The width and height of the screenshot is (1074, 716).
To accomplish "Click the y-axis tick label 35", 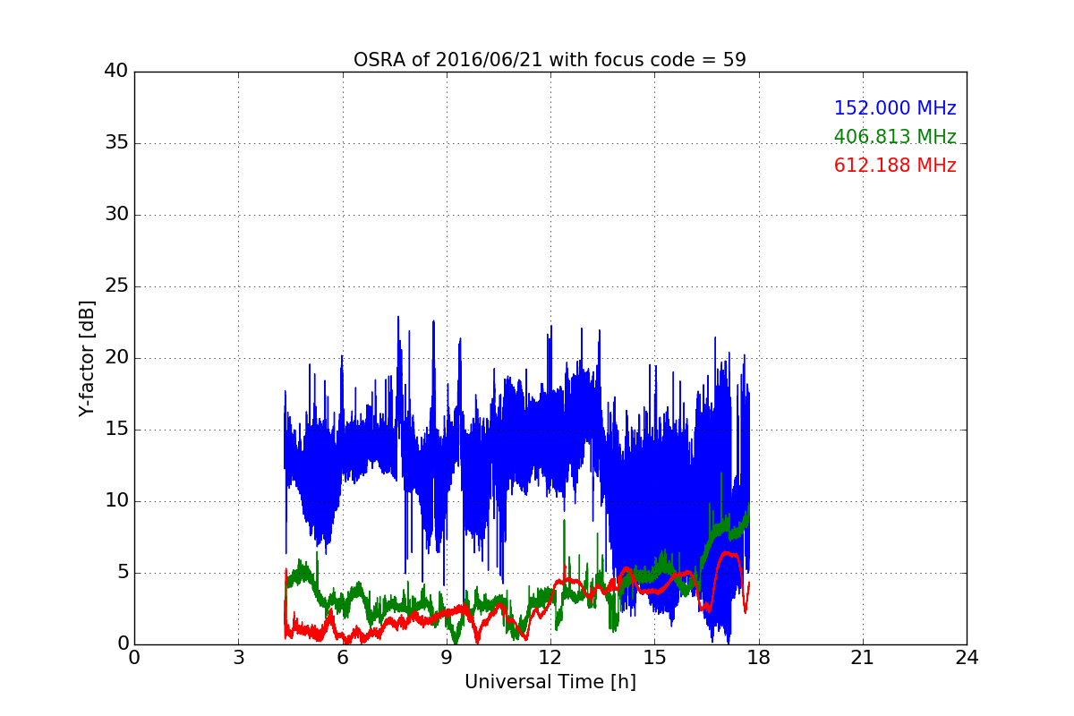I will 116,143.
